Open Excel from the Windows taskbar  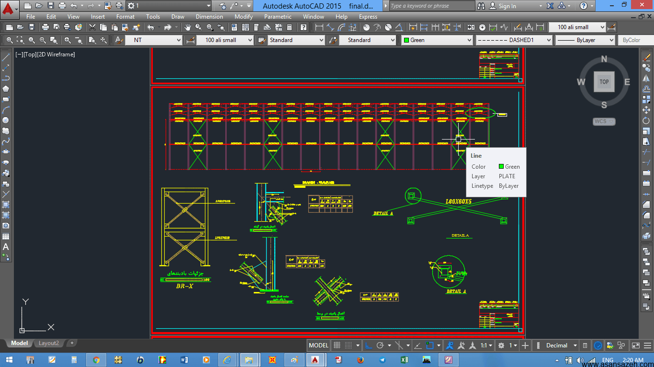point(404,360)
